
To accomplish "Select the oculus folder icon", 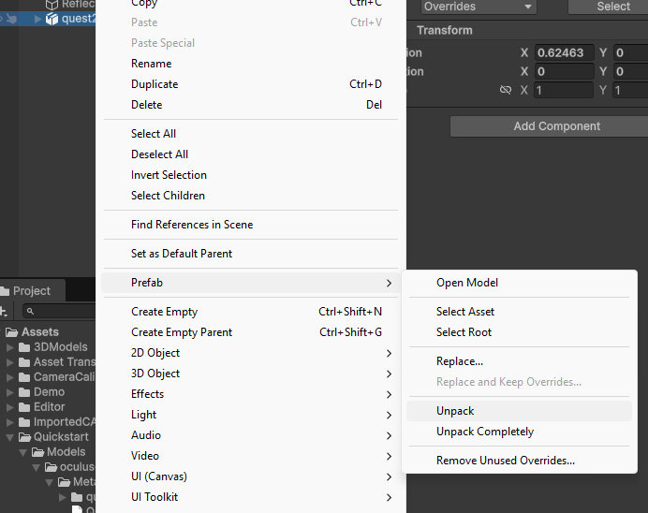I will (52, 467).
